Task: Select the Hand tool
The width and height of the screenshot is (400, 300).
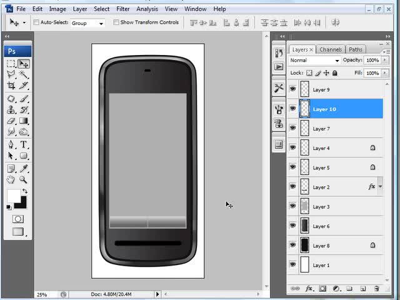Action: pyautogui.click(x=11, y=180)
